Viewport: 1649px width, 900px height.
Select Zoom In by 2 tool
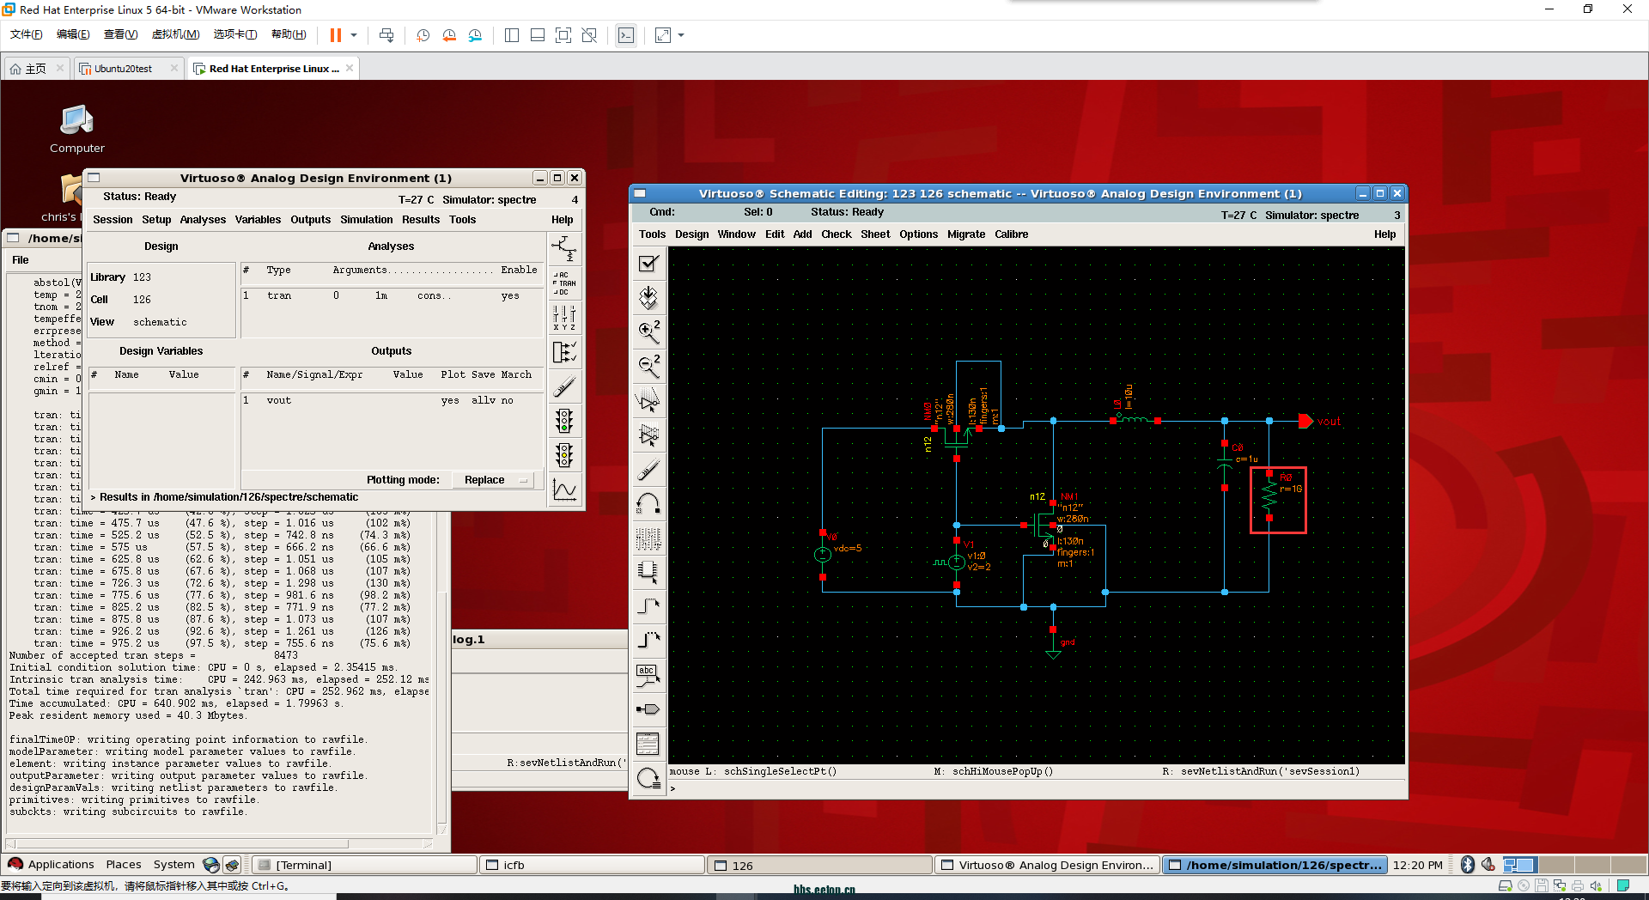[x=648, y=332]
